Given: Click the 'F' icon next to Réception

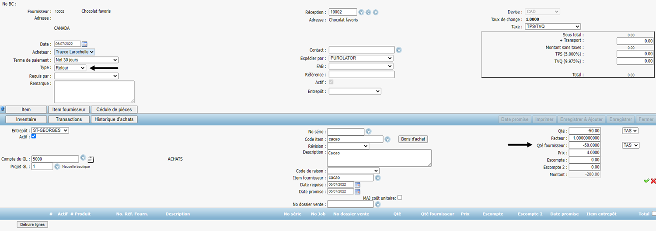Looking at the screenshot, I should click(375, 12).
